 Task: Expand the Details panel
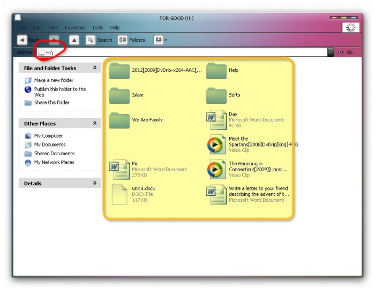click(x=95, y=183)
